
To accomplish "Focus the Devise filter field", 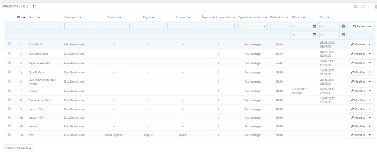I will point(114,26).
